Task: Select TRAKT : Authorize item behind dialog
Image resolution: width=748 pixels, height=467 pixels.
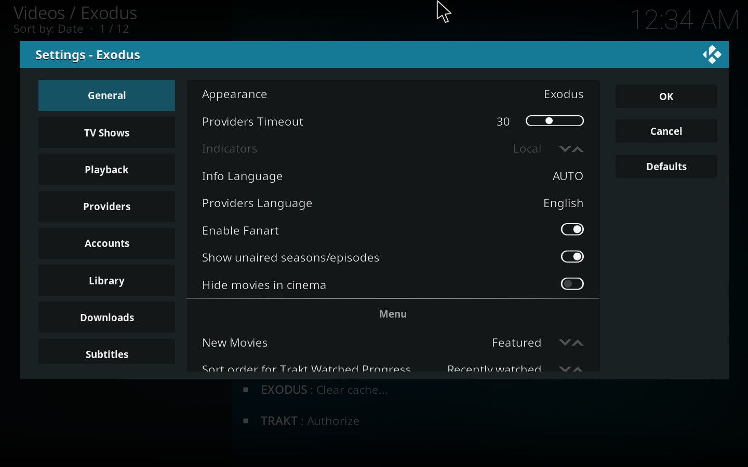Action: tap(310, 421)
